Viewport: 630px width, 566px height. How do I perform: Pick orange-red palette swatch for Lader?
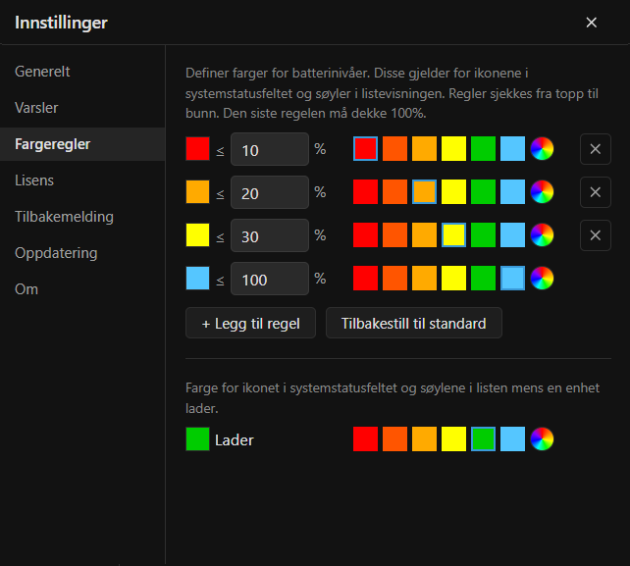pos(394,439)
